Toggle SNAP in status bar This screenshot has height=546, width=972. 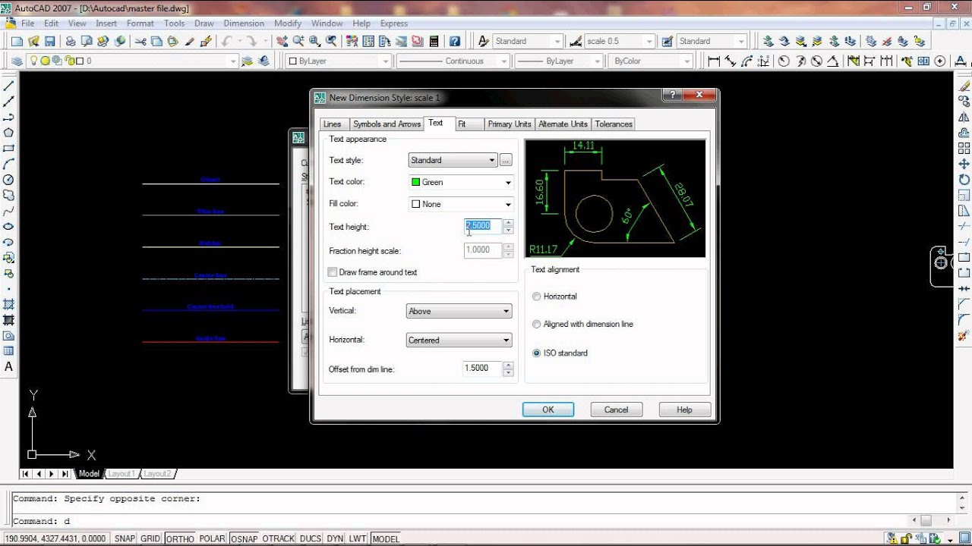click(x=125, y=538)
